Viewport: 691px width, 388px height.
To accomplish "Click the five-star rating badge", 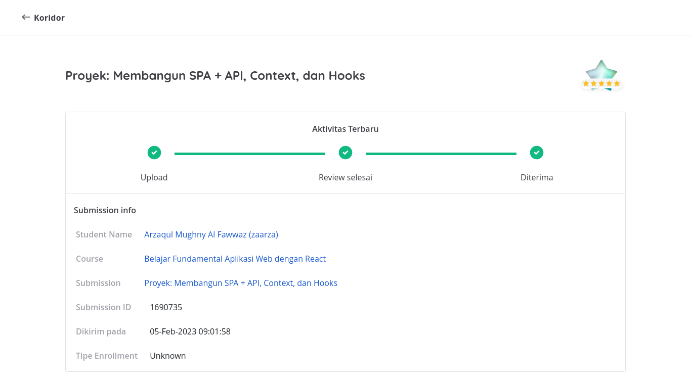I will coord(601,76).
